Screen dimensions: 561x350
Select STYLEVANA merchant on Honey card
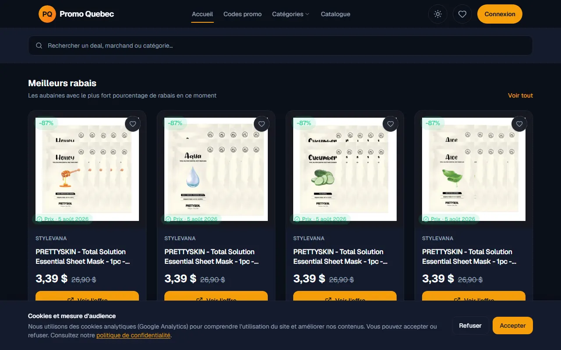tap(51, 238)
